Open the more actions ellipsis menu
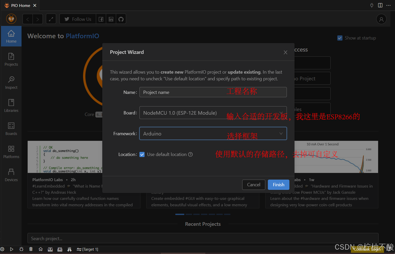Image resolution: width=395 pixels, height=254 pixels. click(x=389, y=5)
